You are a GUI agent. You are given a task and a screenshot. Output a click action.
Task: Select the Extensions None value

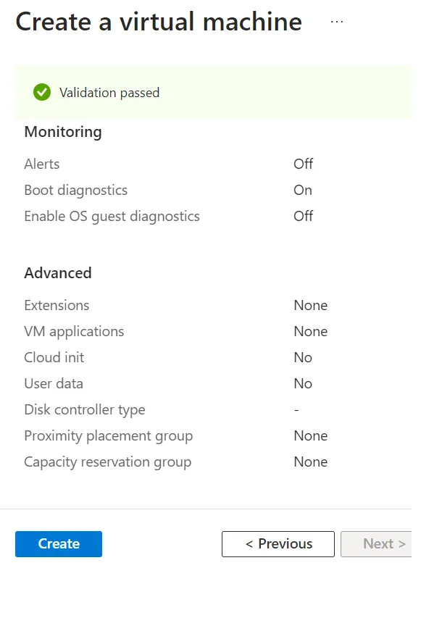point(311,306)
